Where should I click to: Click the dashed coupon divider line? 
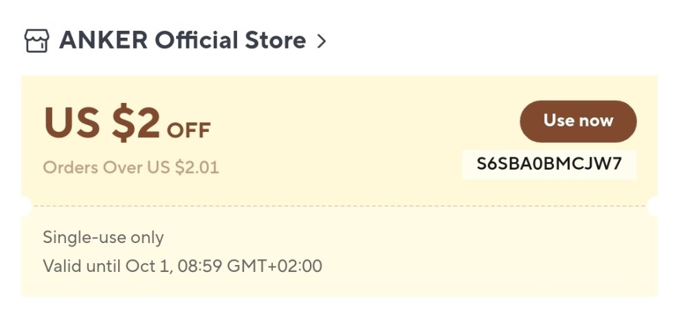(339, 206)
